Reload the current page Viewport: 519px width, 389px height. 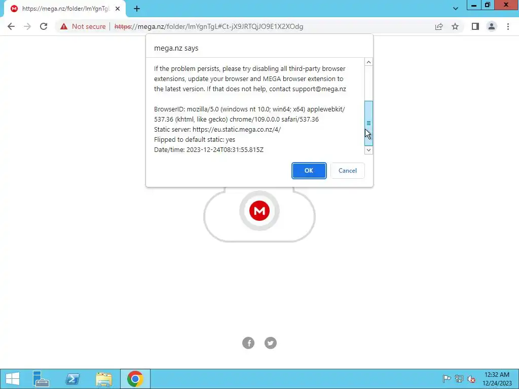point(44,26)
